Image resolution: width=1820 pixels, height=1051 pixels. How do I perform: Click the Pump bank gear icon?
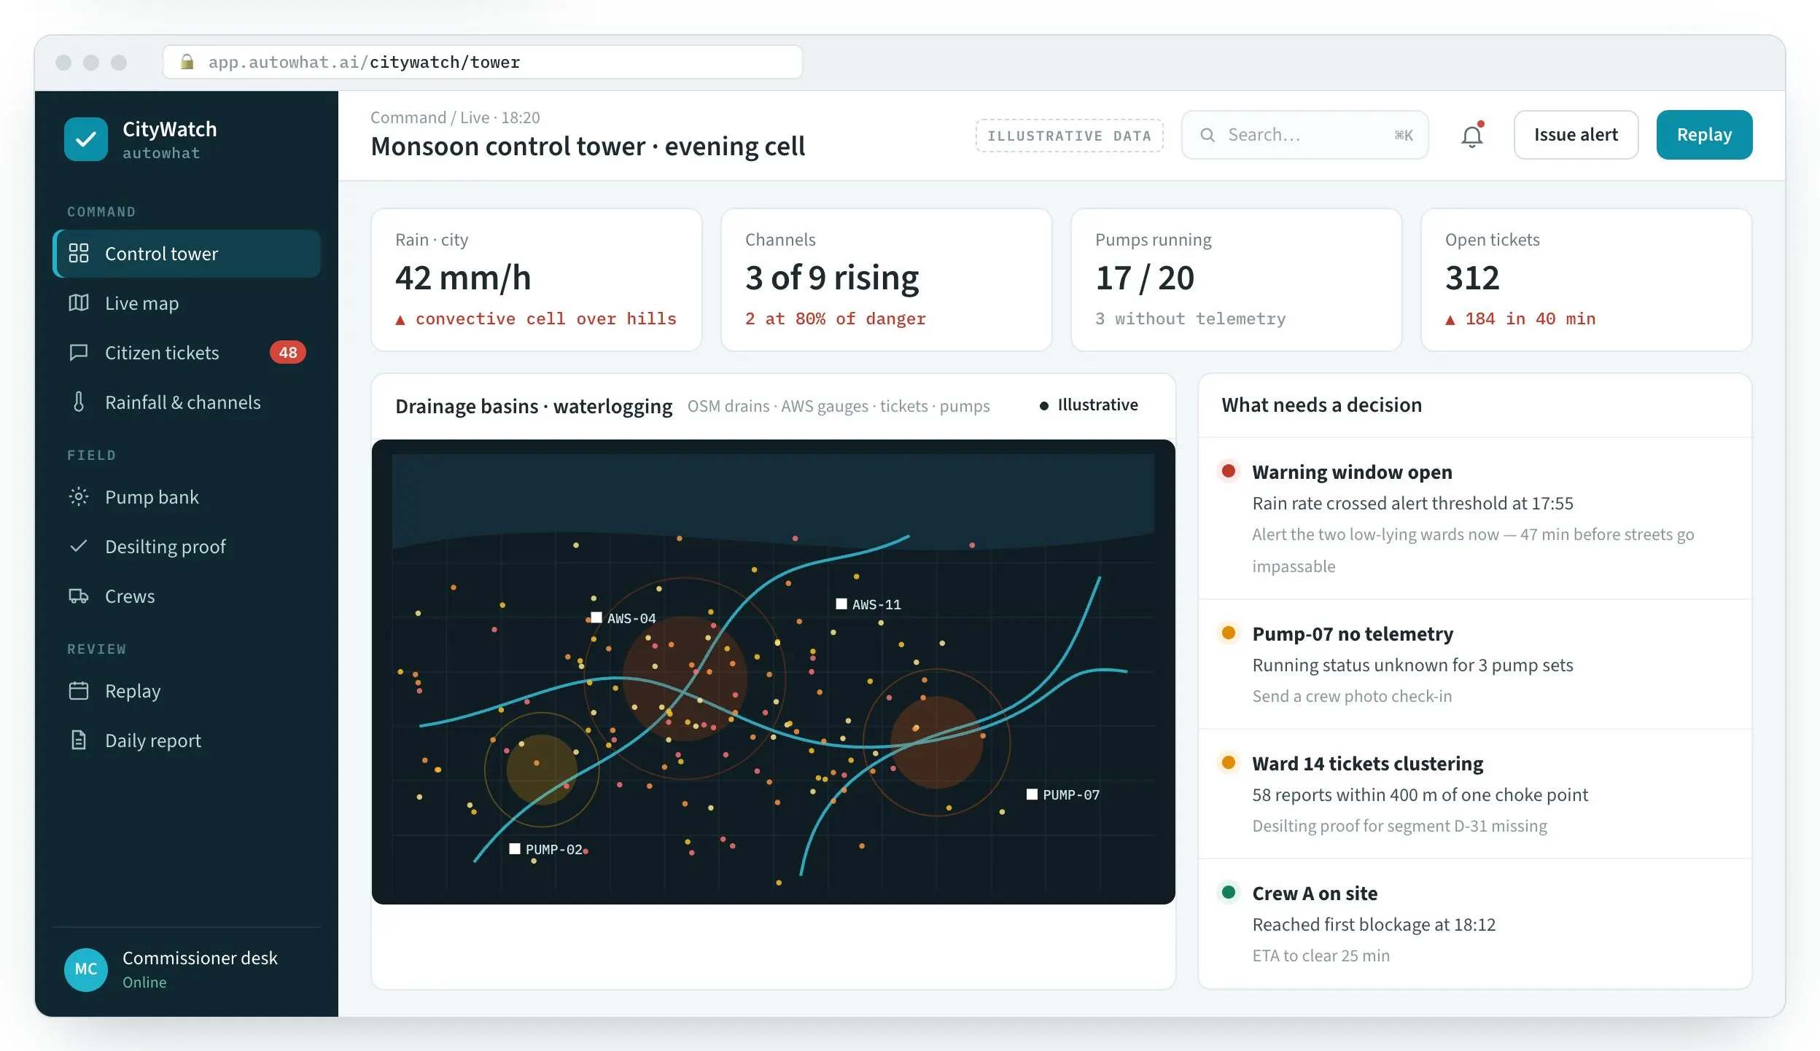pos(79,496)
